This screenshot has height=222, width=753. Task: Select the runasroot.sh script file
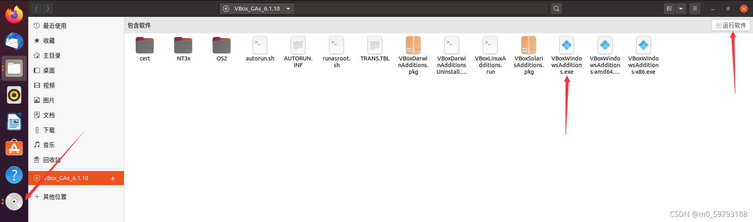[336, 52]
